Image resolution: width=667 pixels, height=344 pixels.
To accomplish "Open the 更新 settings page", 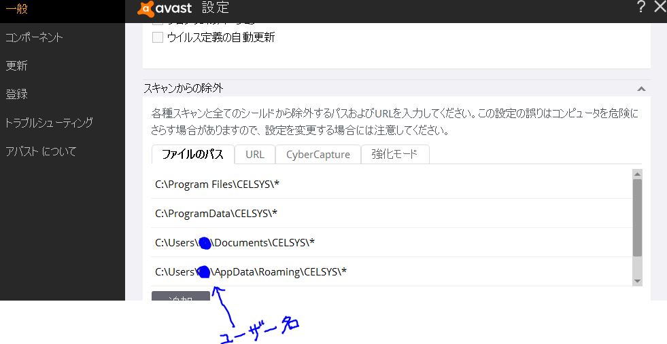I will [x=16, y=65].
